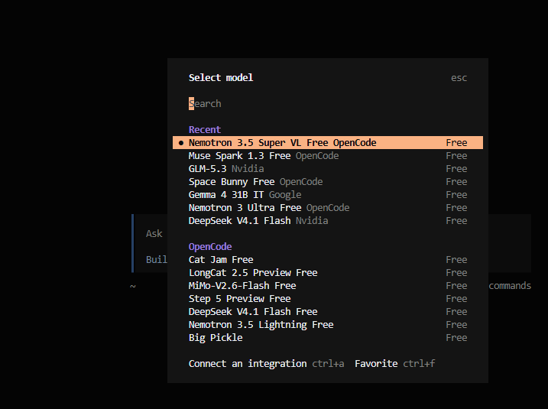Pick DeepSeek V4.1 Flash Nvidia in Recent
Screen dimensions: 548x409
click(327, 221)
